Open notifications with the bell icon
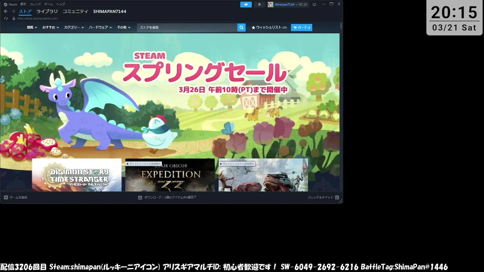This screenshot has width=484, height=272. 259,5
